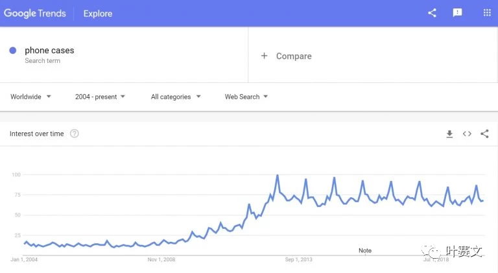The height and width of the screenshot is (273, 498).
Task: Click the Sep 1, 2013 axis label
Action: pos(298,259)
